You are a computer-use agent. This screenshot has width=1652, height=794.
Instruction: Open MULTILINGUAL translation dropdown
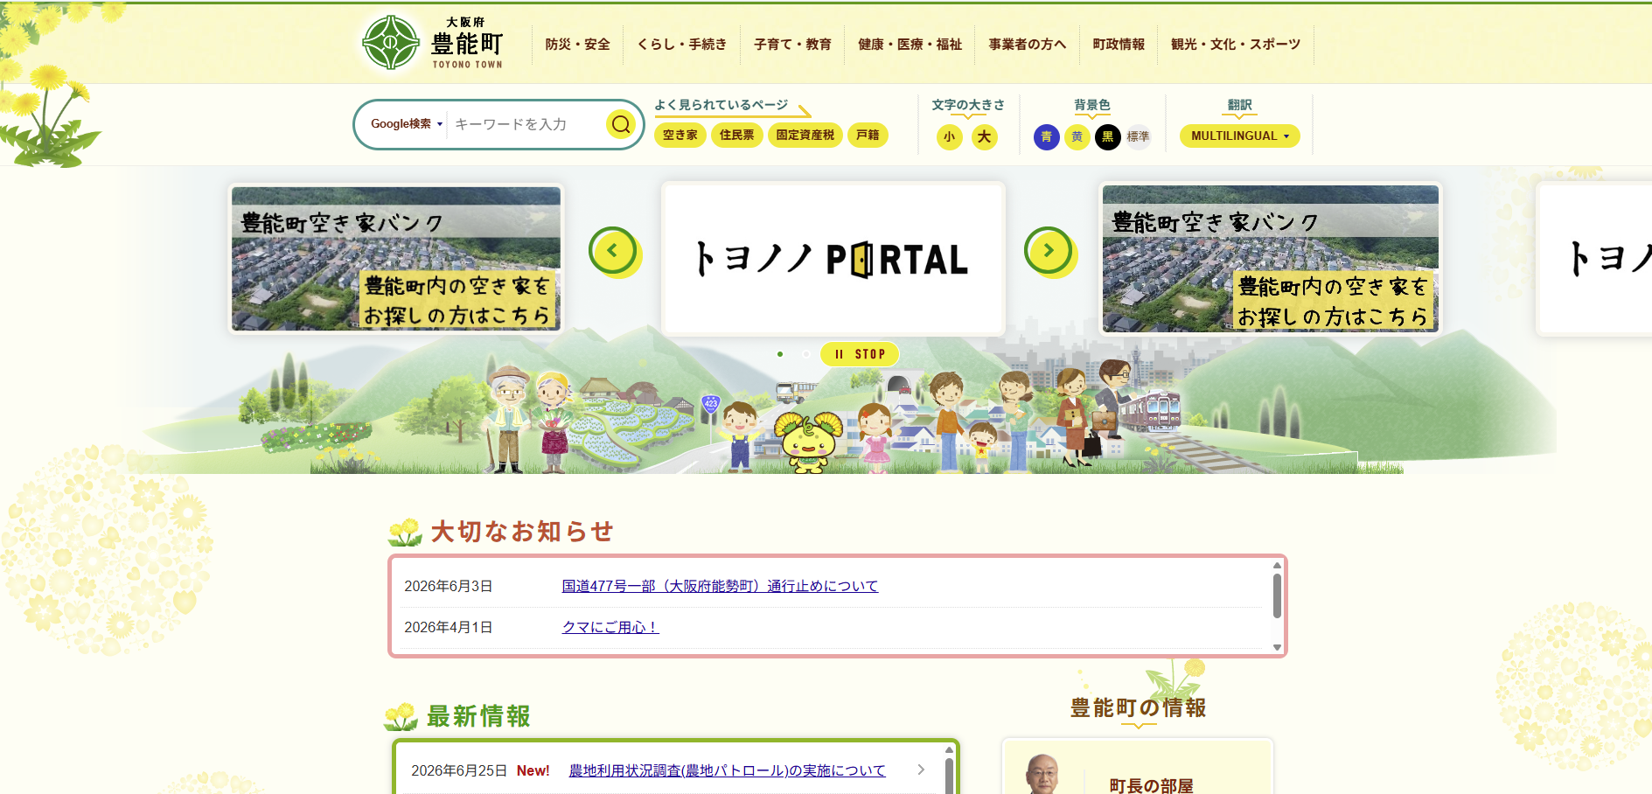pos(1240,136)
